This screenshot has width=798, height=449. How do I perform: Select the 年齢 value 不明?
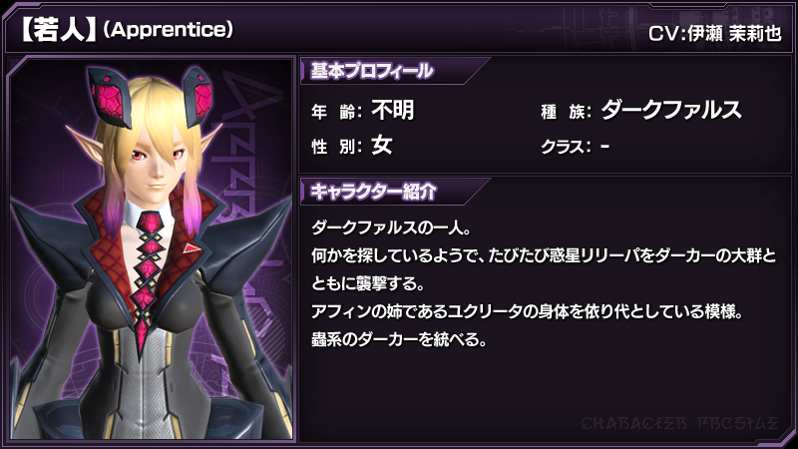pos(393,110)
